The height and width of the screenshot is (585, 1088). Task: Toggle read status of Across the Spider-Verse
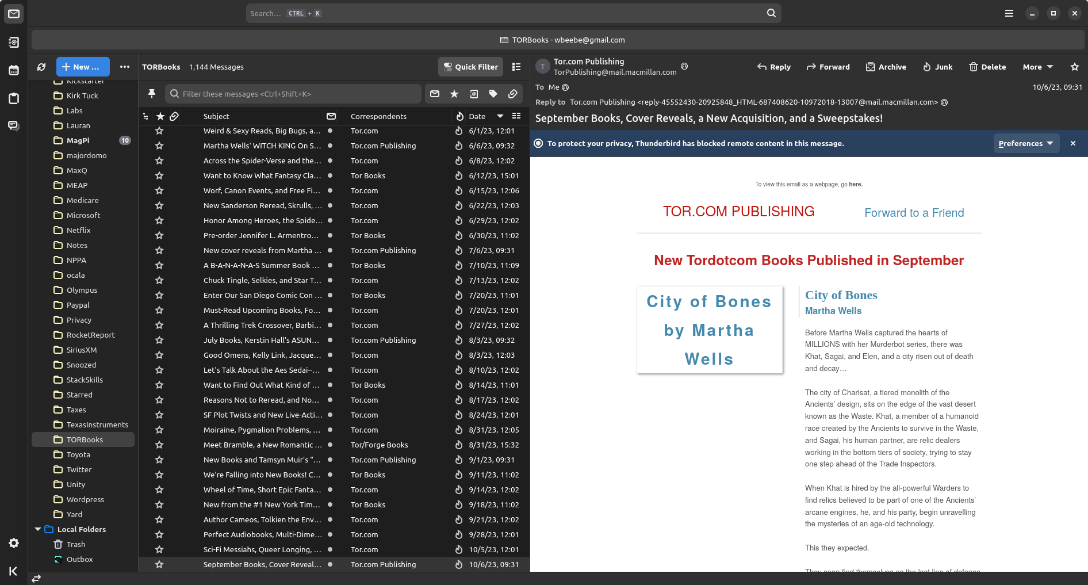pos(330,160)
